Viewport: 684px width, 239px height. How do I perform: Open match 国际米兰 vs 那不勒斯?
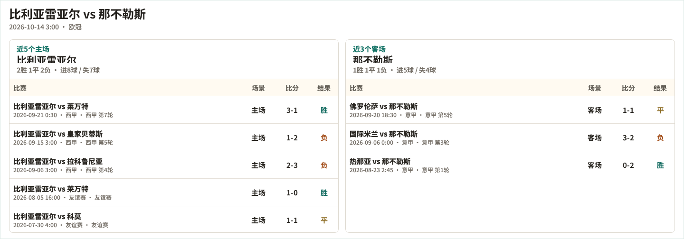pos(510,138)
